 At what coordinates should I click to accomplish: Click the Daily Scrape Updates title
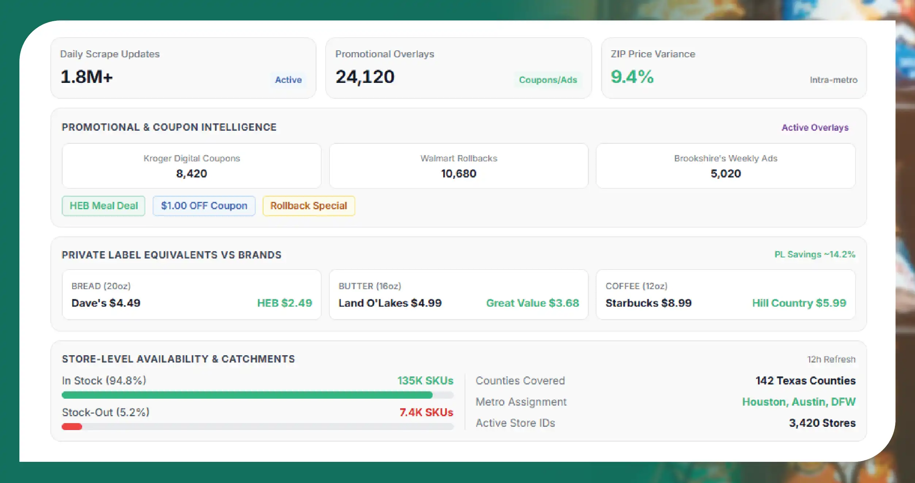click(110, 54)
